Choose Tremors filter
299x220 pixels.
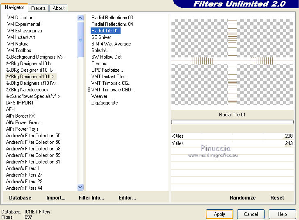point(99,64)
